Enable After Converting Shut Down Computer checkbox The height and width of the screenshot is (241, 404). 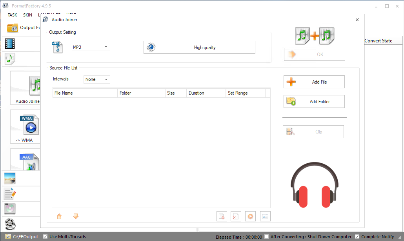(x=267, y=237)
